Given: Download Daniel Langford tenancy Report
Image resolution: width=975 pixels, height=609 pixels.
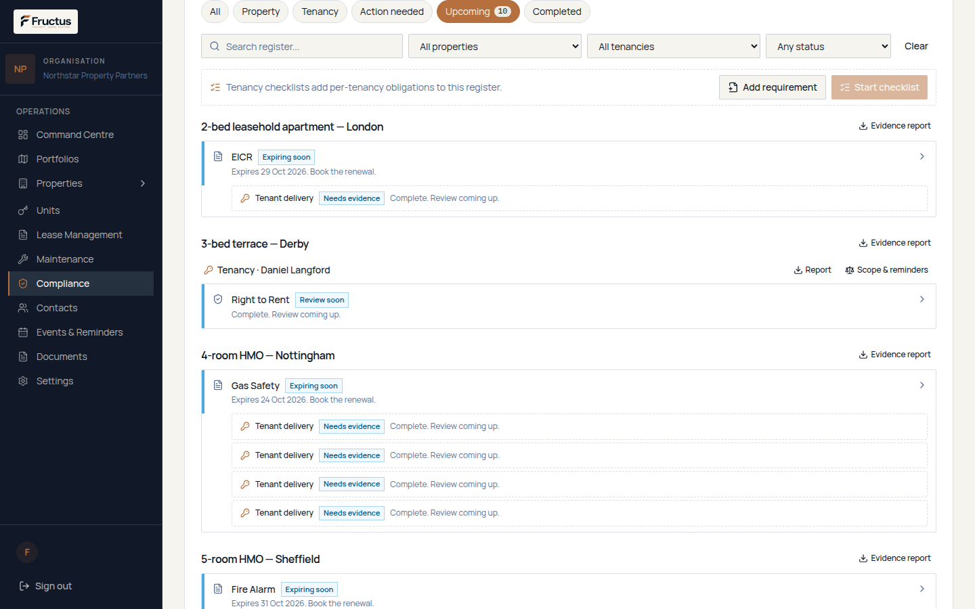Looking at the screenshot, I should (812, 270).
